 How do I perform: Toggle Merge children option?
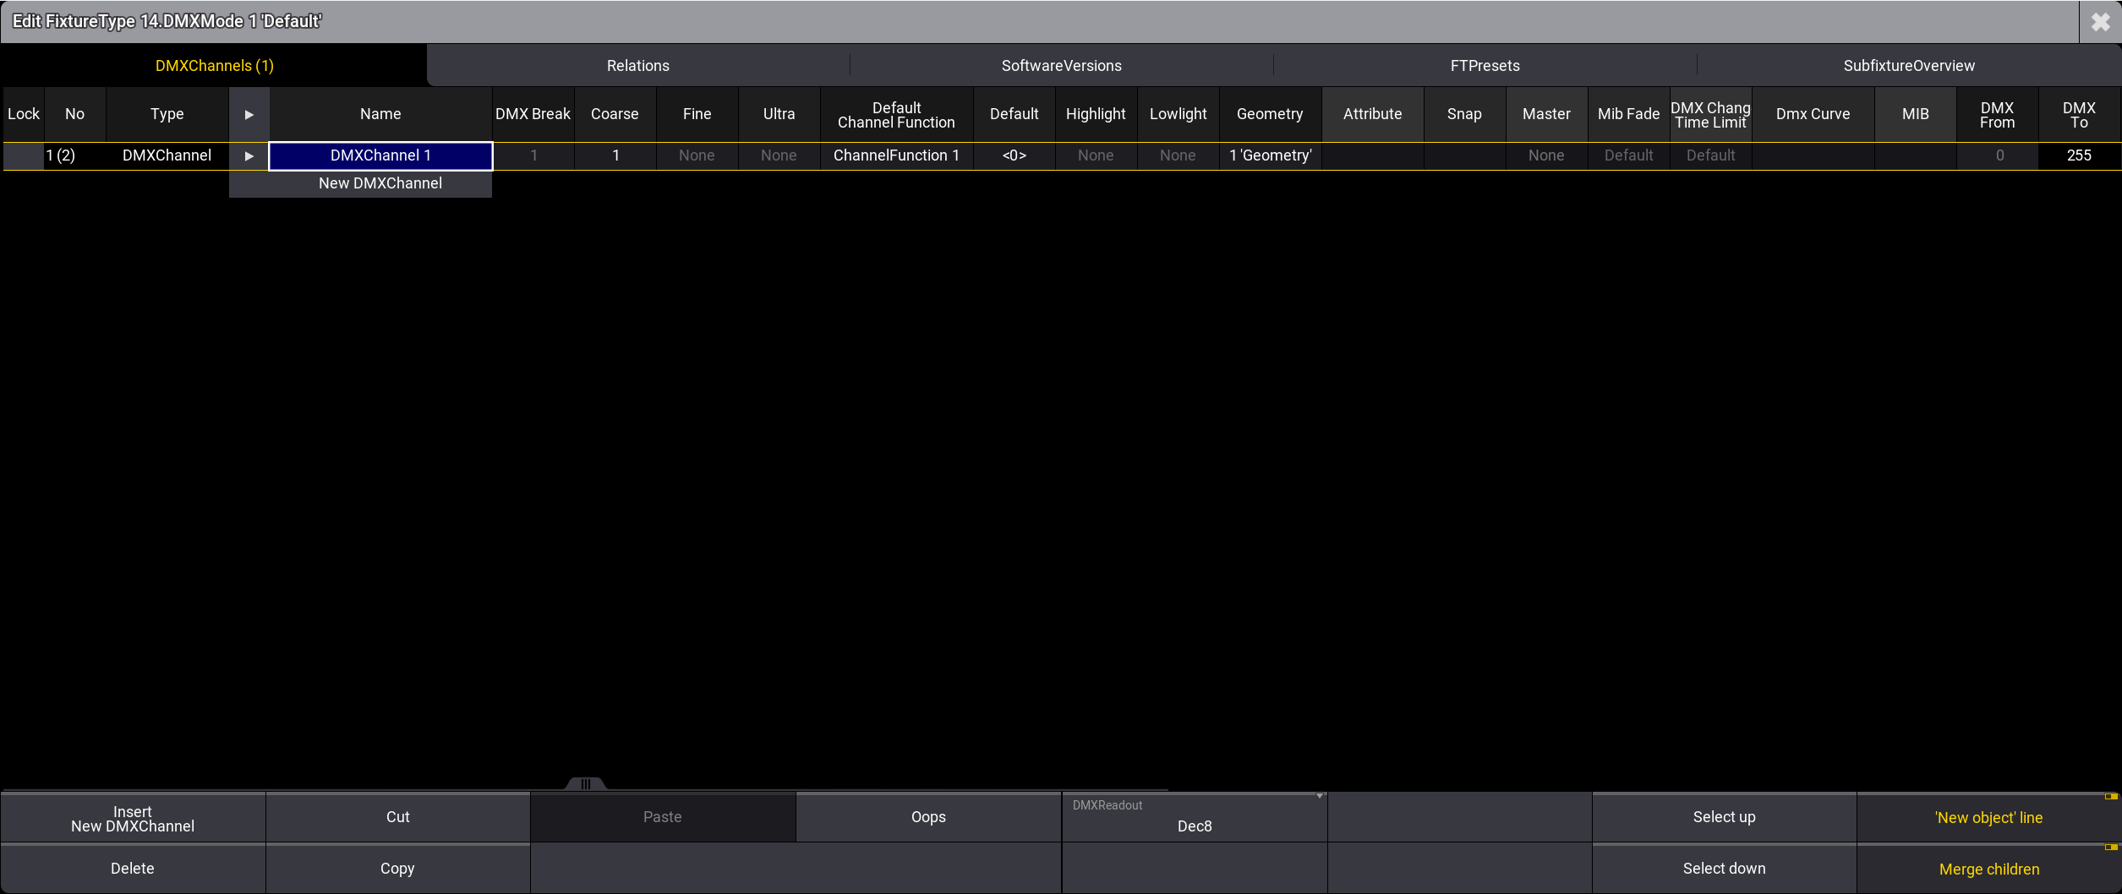point(1988,869)
